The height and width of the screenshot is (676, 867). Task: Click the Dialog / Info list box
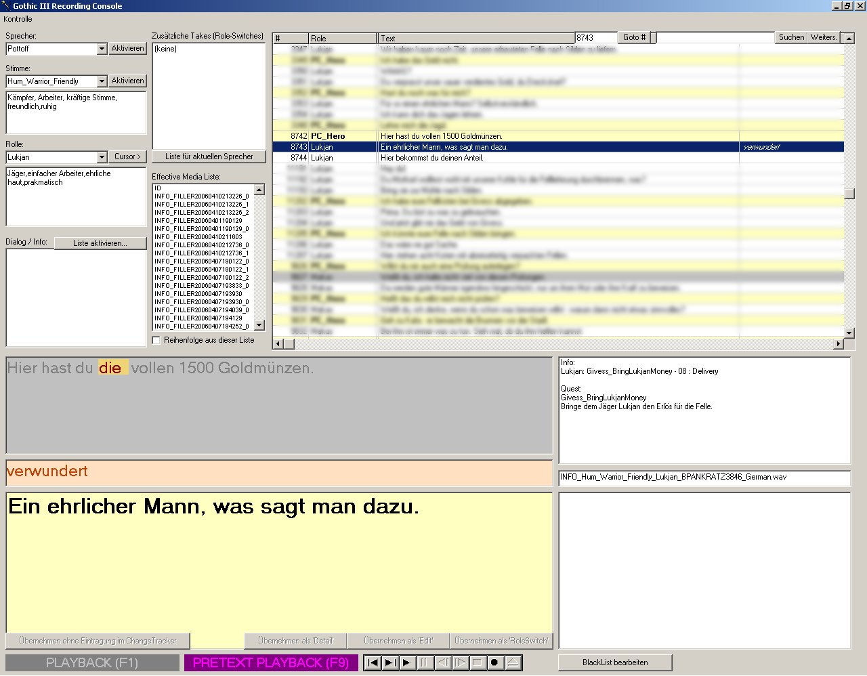coord(77,297)
